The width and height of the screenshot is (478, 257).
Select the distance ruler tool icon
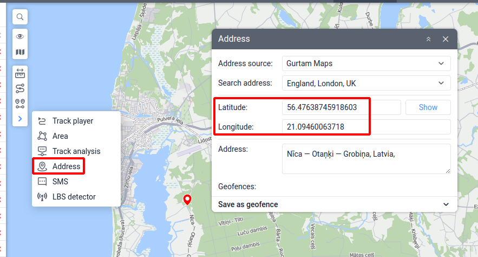click(x=20, y=73)
